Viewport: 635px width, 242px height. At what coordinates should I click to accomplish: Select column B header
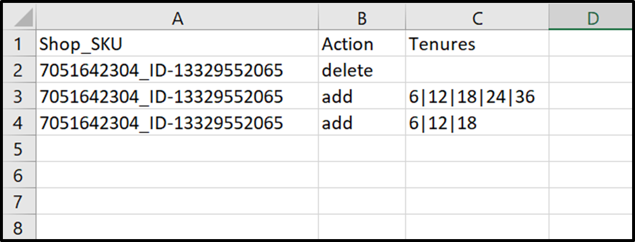point(362,19)
